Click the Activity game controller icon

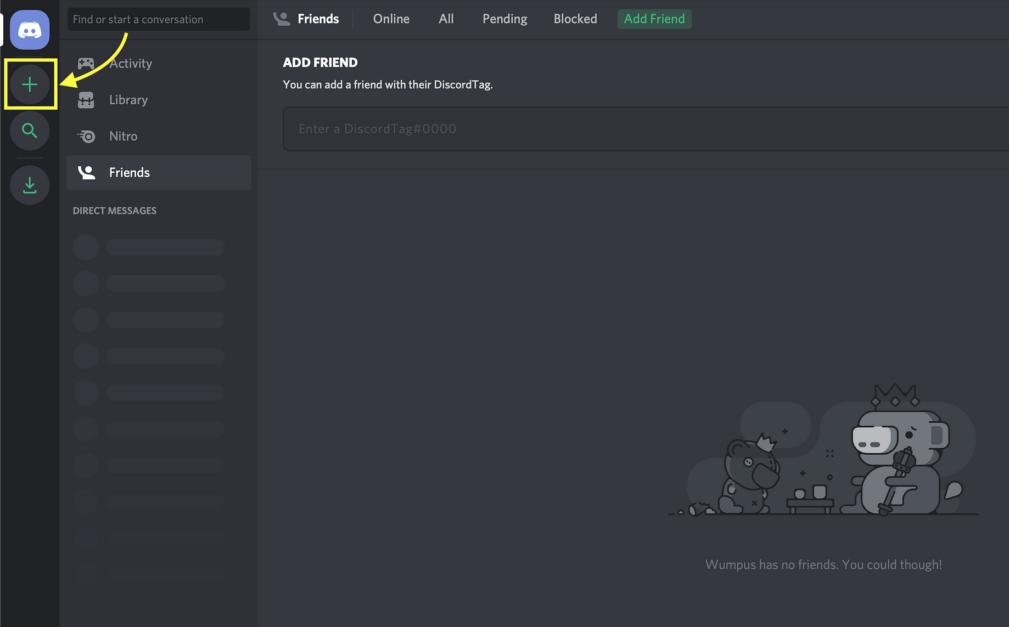[x=86, y=64]
